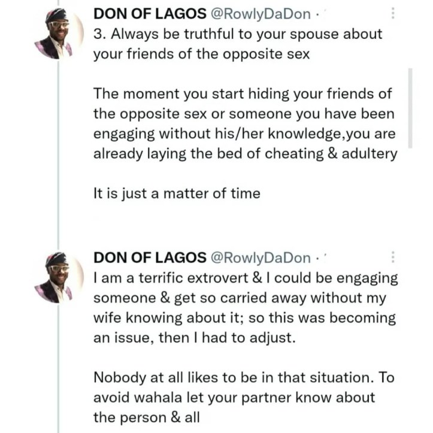The height and width of the screenshot is (433, 433).
Task: Click @RowlyDaDon handle in the bottom tweet
Action: click(x=261, y=258)
